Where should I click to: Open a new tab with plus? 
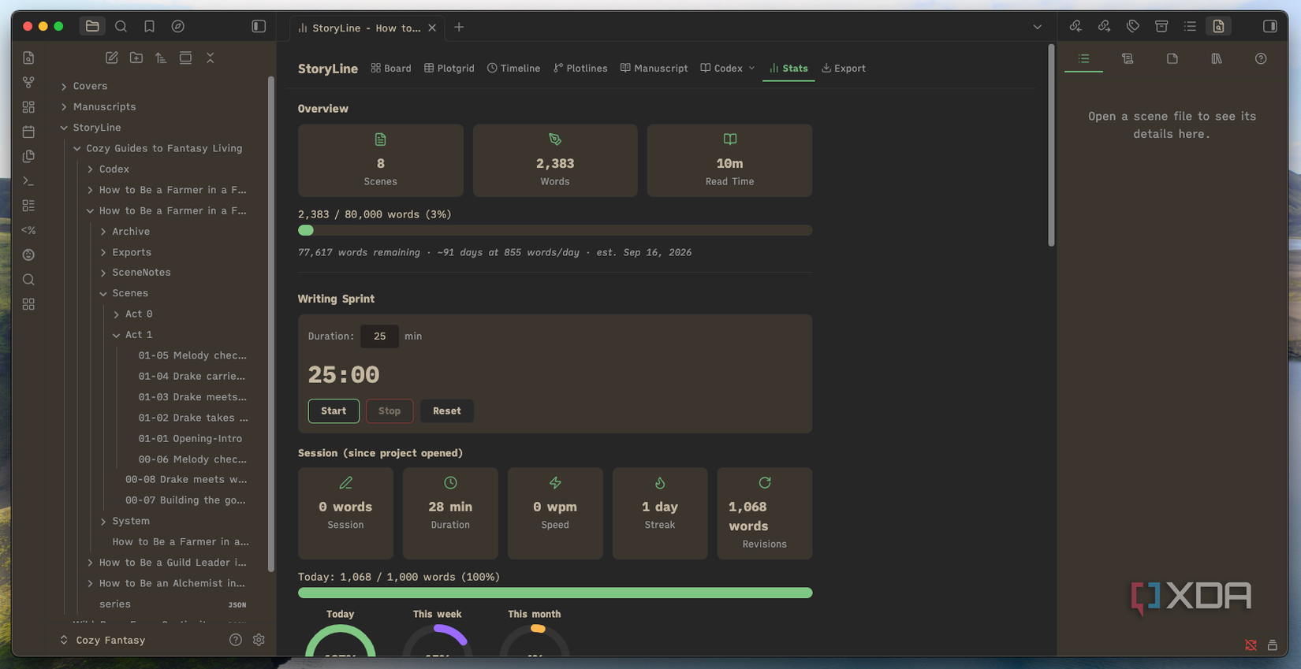point(459,27)
